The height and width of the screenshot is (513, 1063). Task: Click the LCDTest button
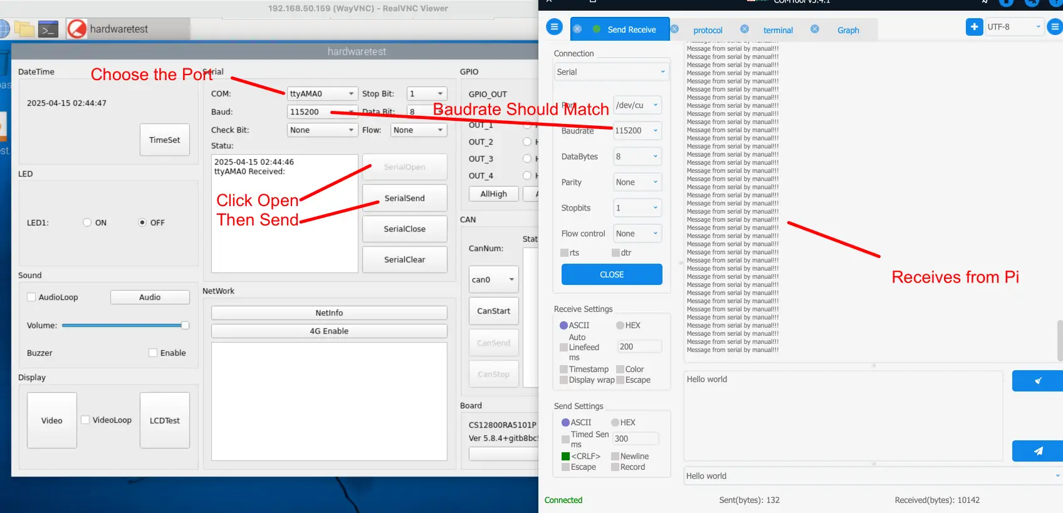tap(165, 420)
